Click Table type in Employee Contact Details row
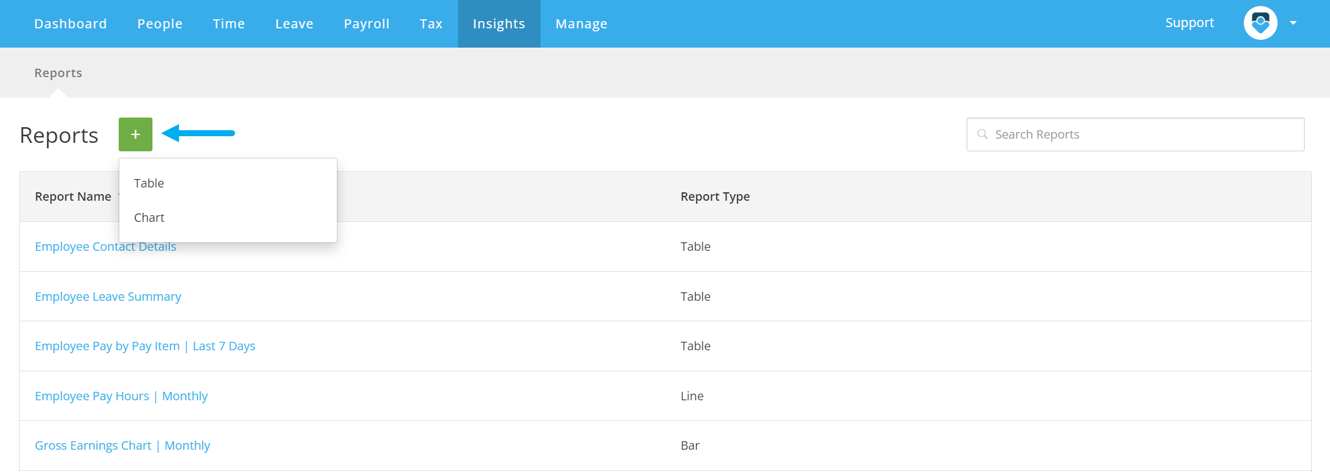Image resolution: width=1330 pixels, height=472 pixels. pyautogui.click(x=695, y=247)
